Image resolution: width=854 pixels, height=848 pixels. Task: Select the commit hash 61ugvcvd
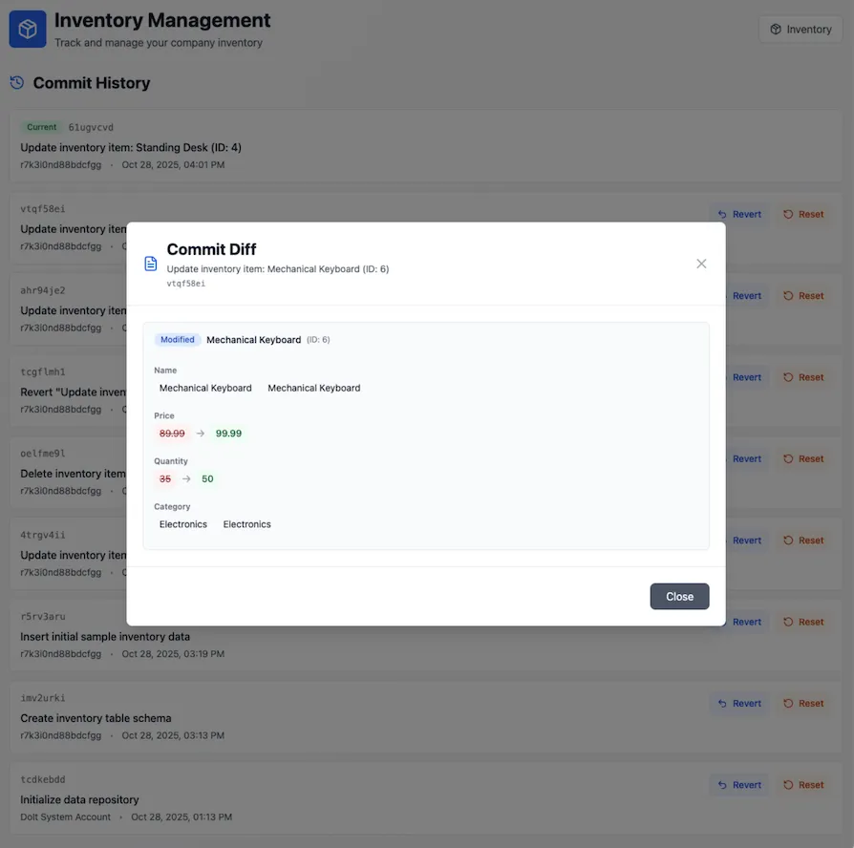click(x=90, y=126)
